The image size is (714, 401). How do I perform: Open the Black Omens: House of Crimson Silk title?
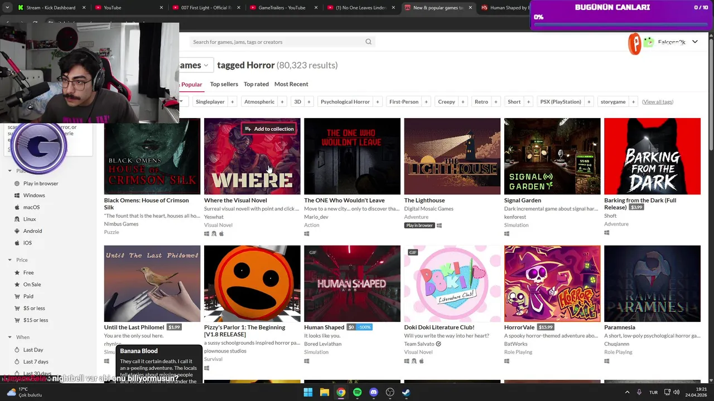[x=147, y=203]
